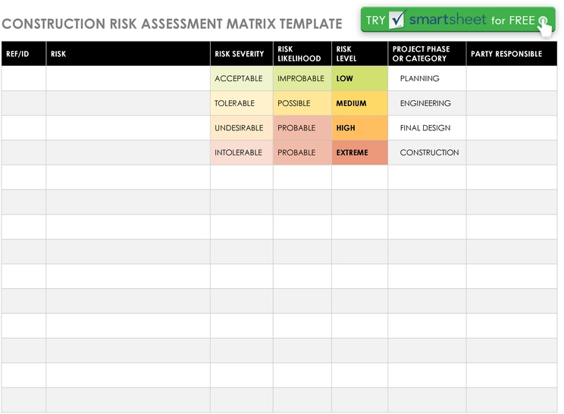Select the MEDIUM risk level cell

click(x=359, y=103)
